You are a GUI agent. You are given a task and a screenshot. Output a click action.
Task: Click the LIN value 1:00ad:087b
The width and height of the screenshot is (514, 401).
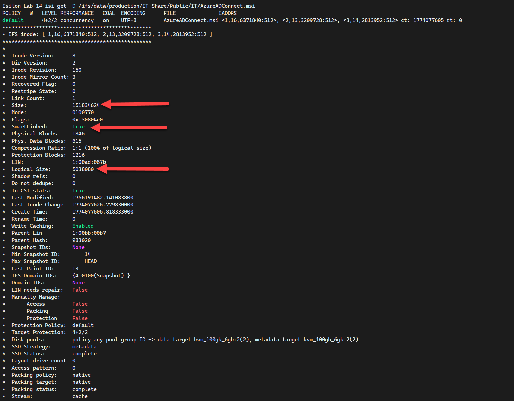coord(89,162)
